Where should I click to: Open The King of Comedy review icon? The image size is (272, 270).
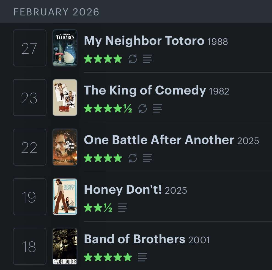pyautogui.click(x=158, y=108)
